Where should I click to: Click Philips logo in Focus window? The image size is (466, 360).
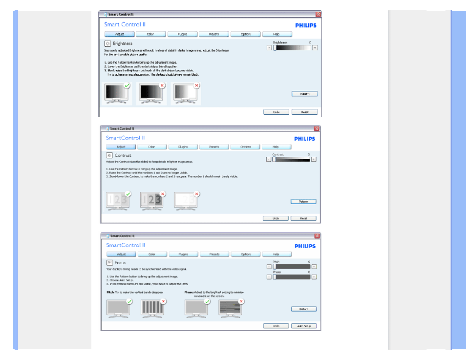coord(305,246)
